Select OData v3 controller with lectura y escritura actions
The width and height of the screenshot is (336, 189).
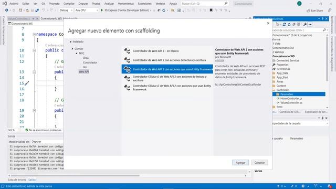(x=167, y=78)
